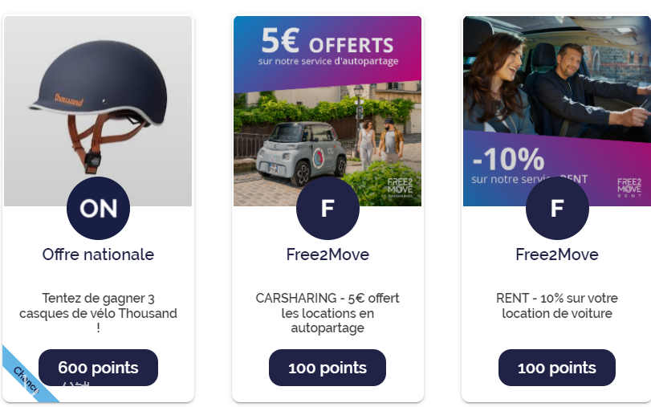Click 100 points button for carsharing

[x=328, y=368]
